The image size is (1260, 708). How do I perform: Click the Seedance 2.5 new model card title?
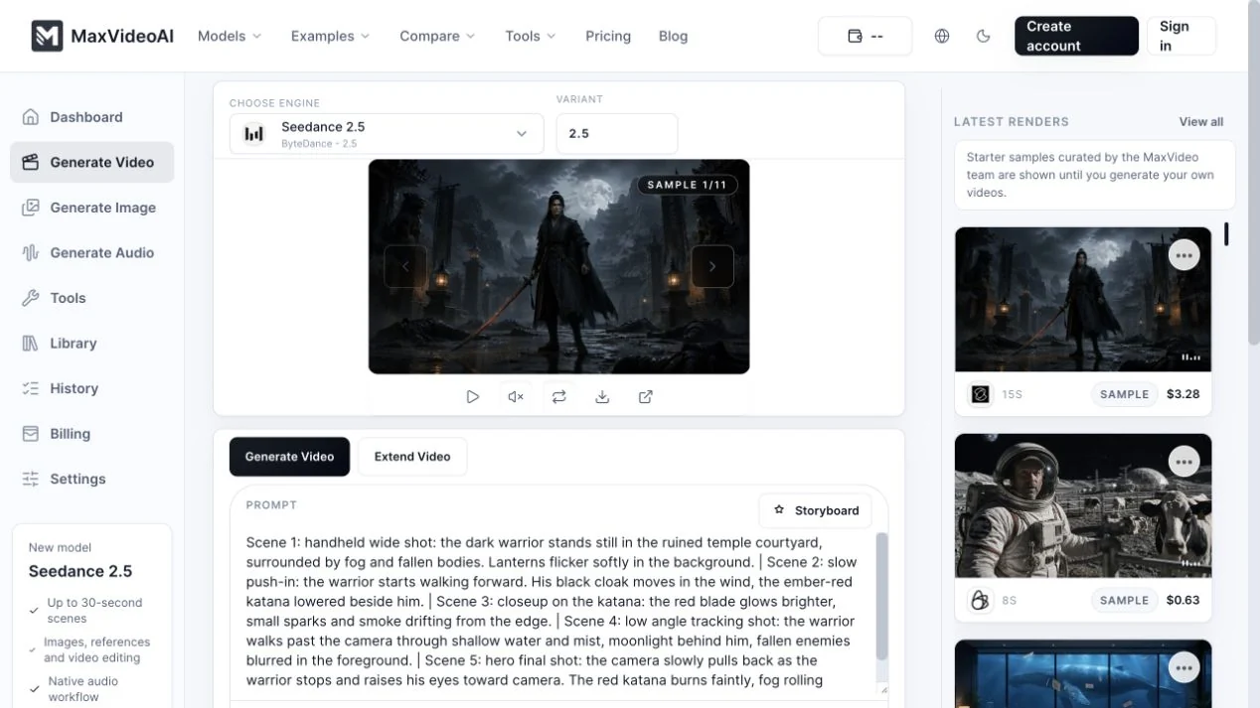pos(80,571)
